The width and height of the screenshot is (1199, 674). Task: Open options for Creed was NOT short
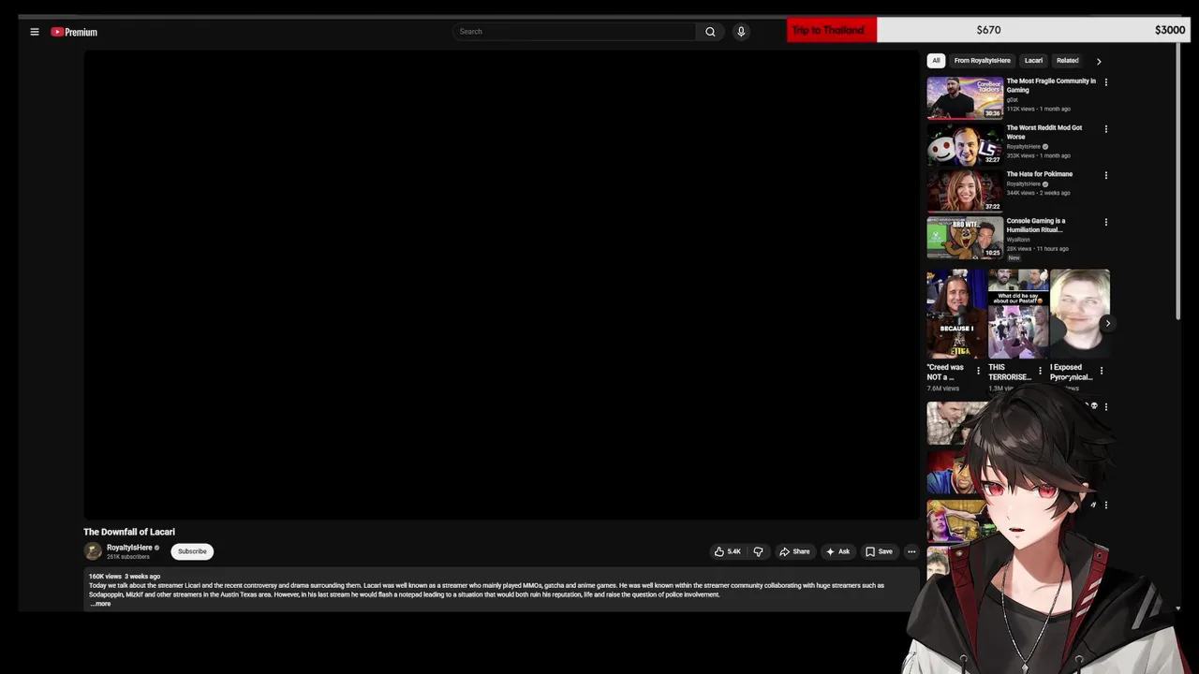coord(978,371)
